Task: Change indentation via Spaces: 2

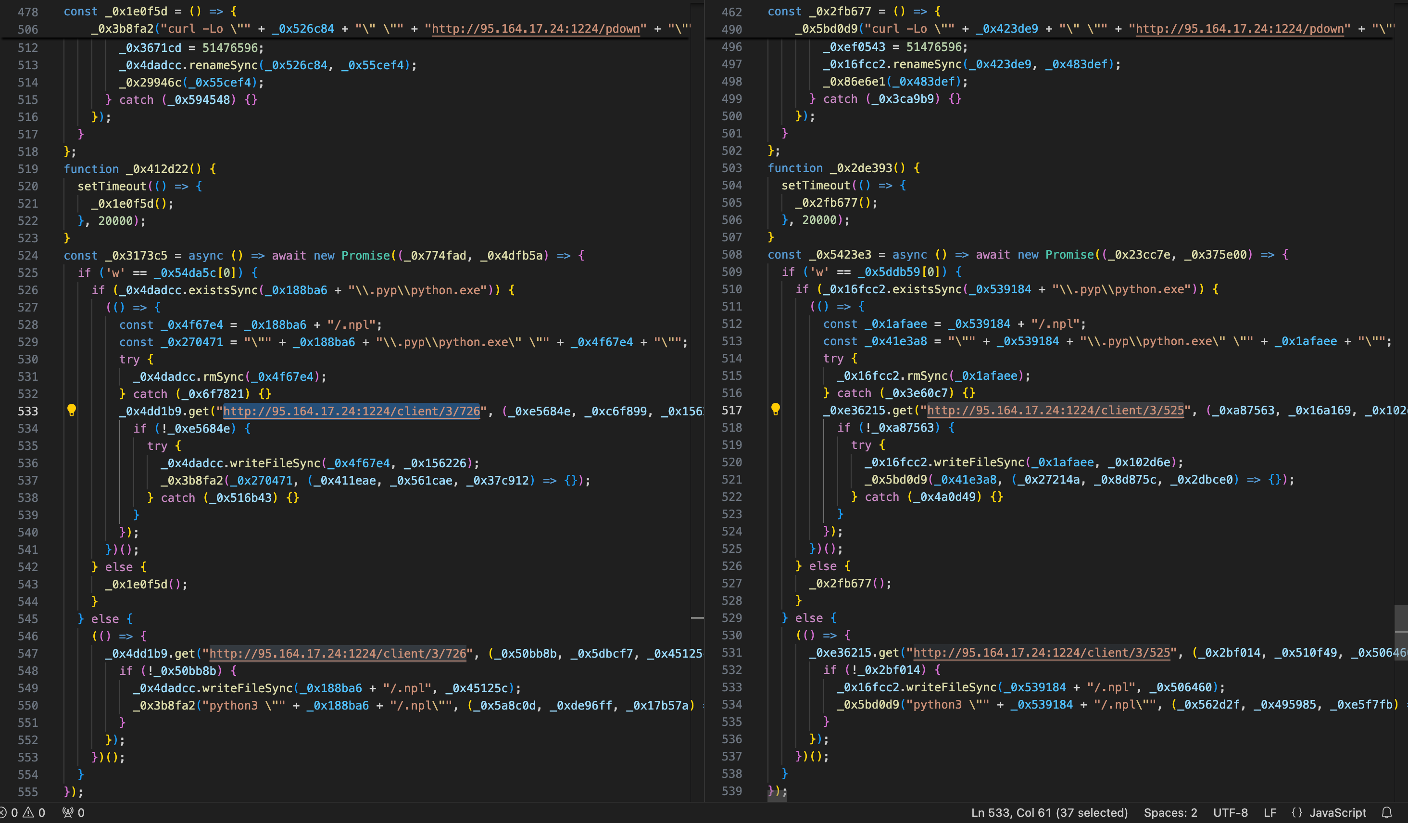Action: tap(1170, 812)
